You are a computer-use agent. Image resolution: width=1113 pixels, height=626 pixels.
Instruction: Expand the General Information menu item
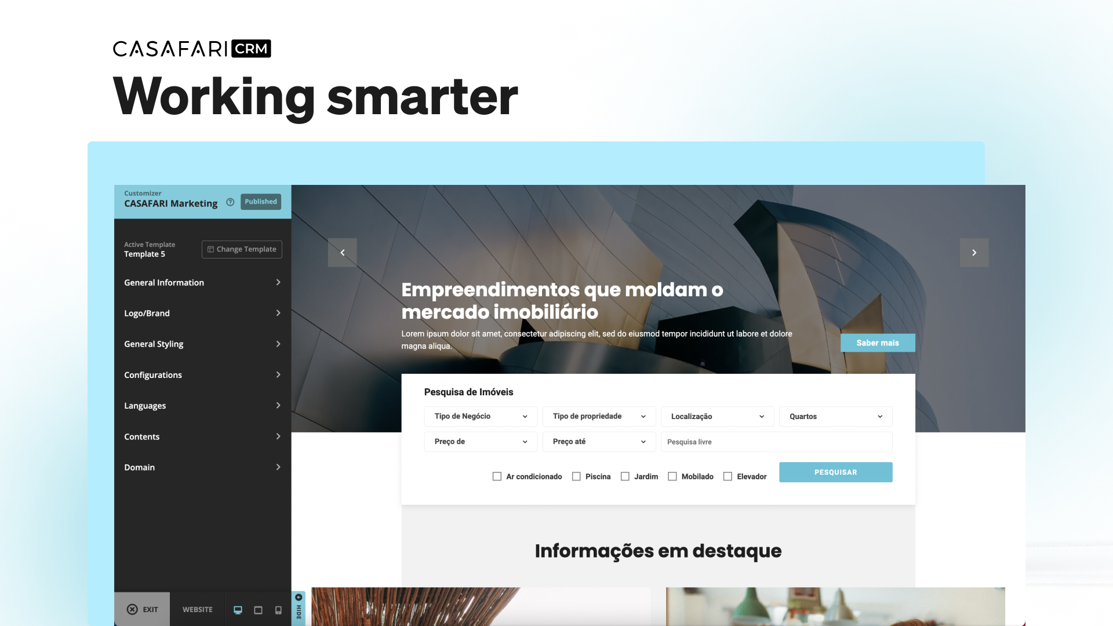202,282
